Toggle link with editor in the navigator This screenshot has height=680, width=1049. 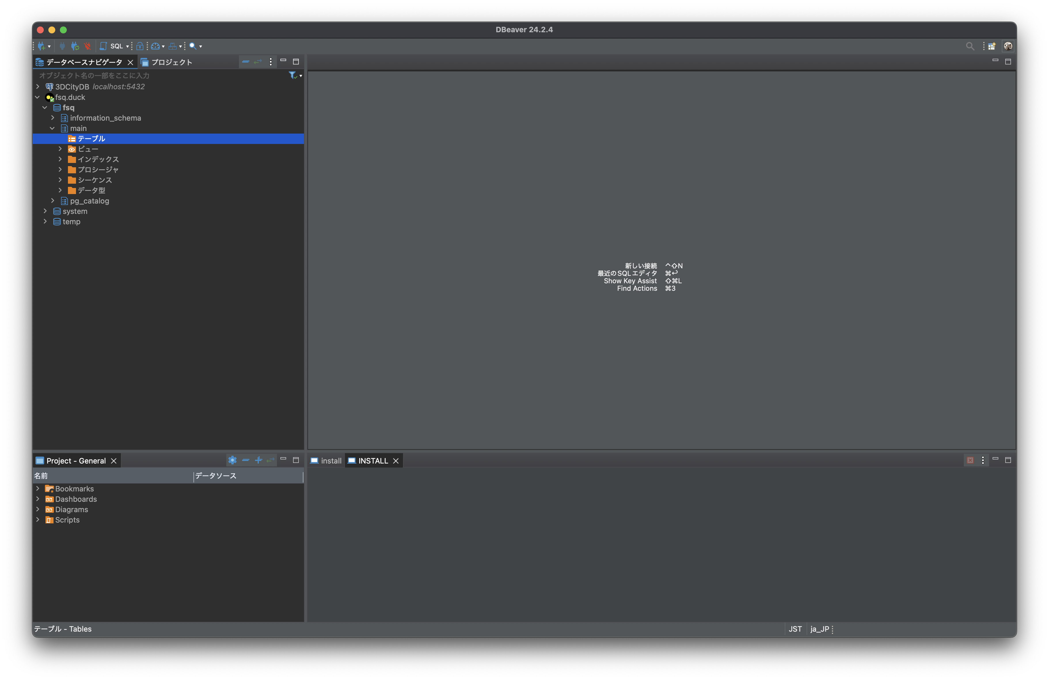click(258, 62)
